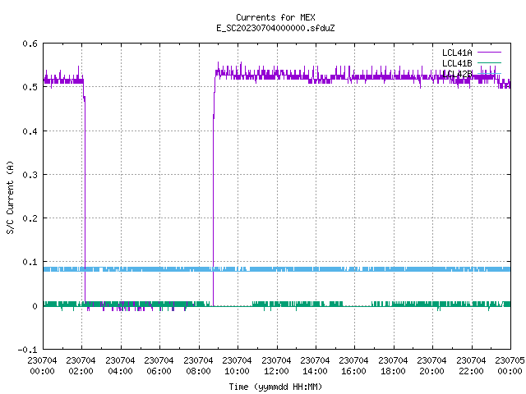Viewport: 526px width, 394px height.
Task: Click the LCL41B legend label
Action: point(457,63)
